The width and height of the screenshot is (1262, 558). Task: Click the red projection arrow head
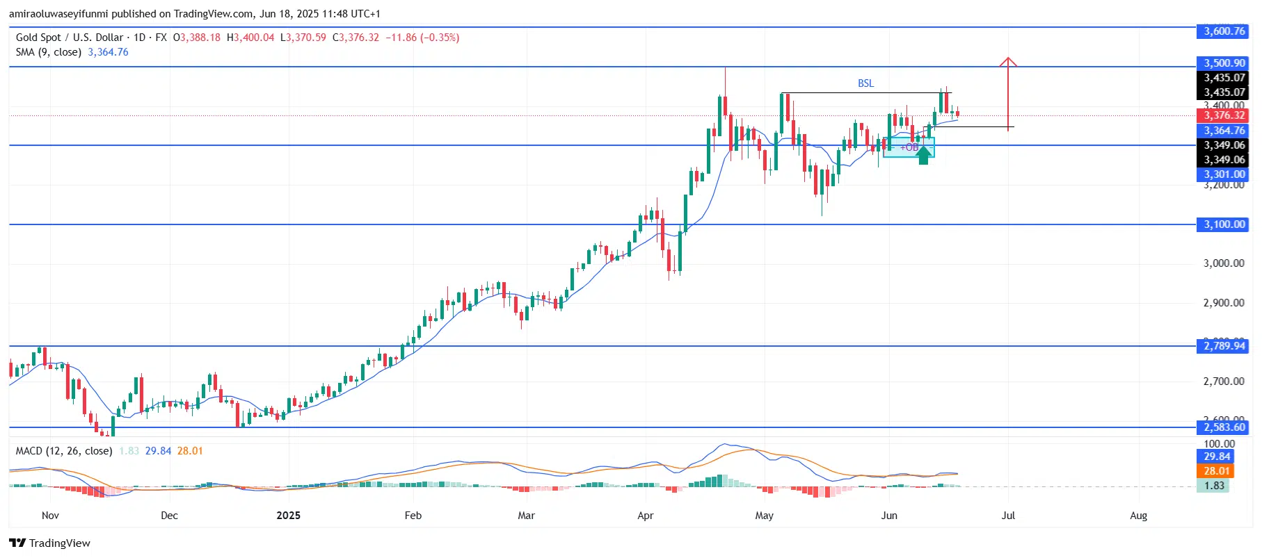pyautogui.click(x=1008, y=63)
